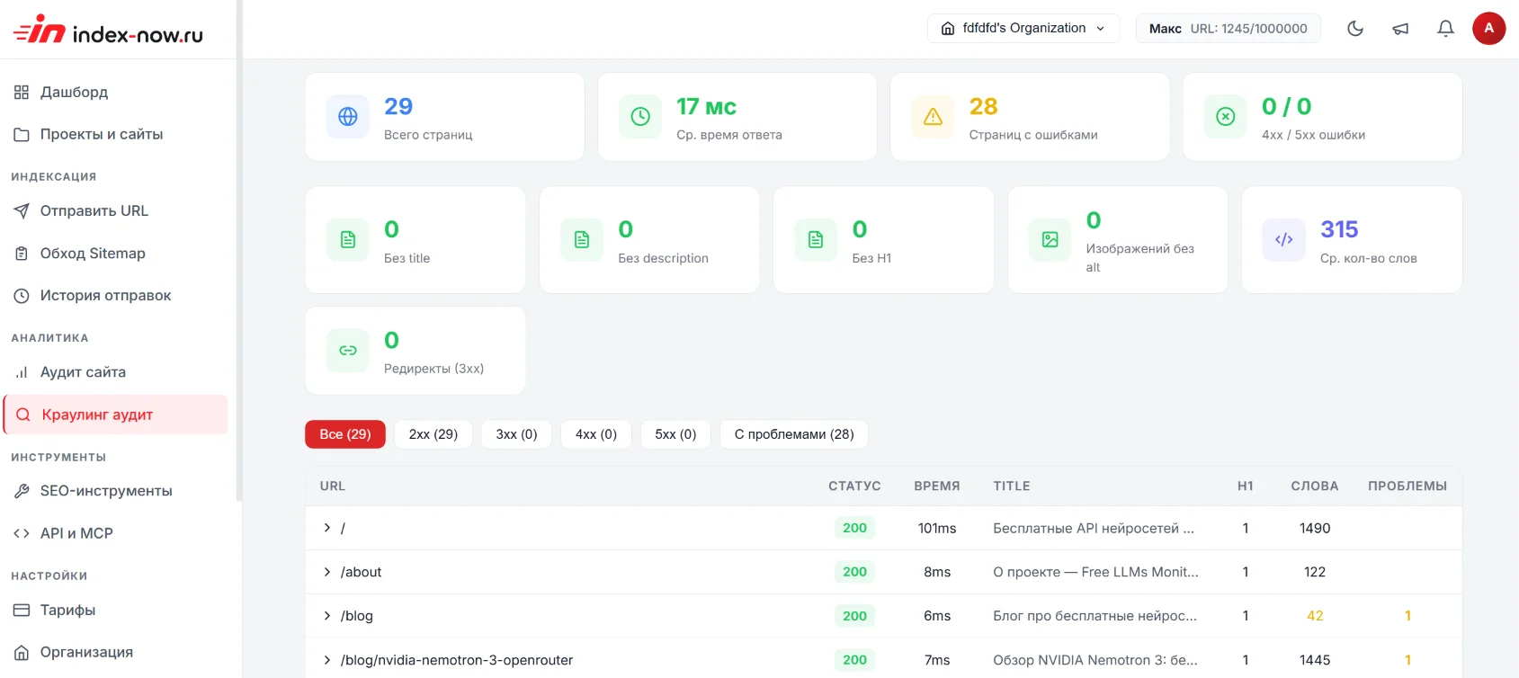1519x678 pixels.
Task: Expand the /about row
Action: (326, 572)
